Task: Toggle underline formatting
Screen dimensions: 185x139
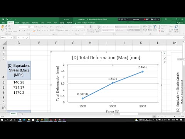Action: tap(25, 31)
